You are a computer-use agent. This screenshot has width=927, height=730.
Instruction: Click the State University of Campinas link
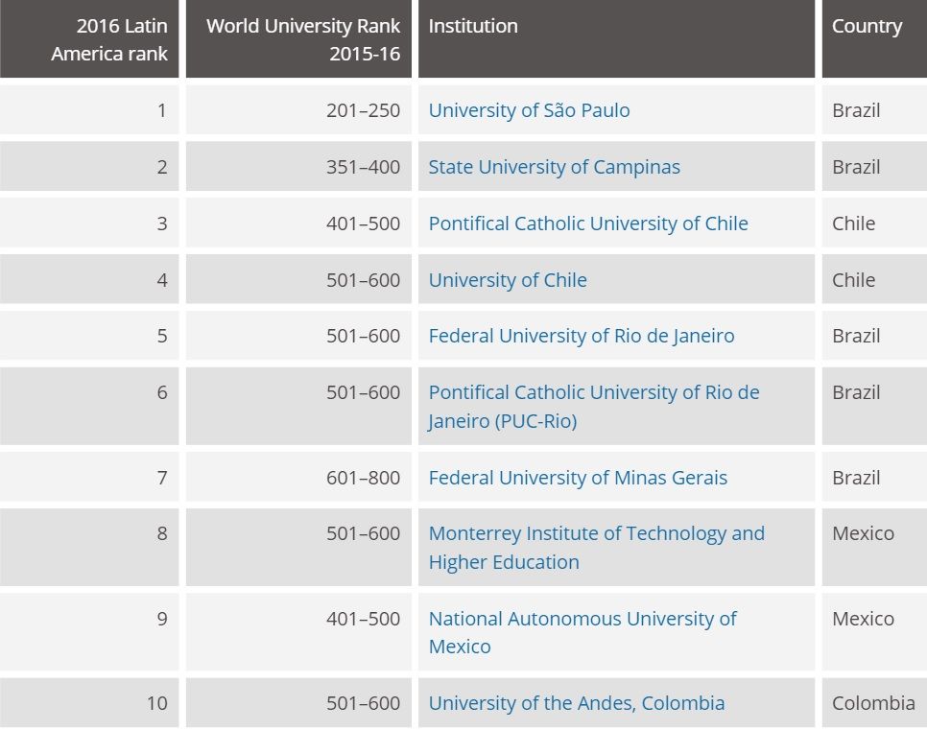click(x=554, y=167)
